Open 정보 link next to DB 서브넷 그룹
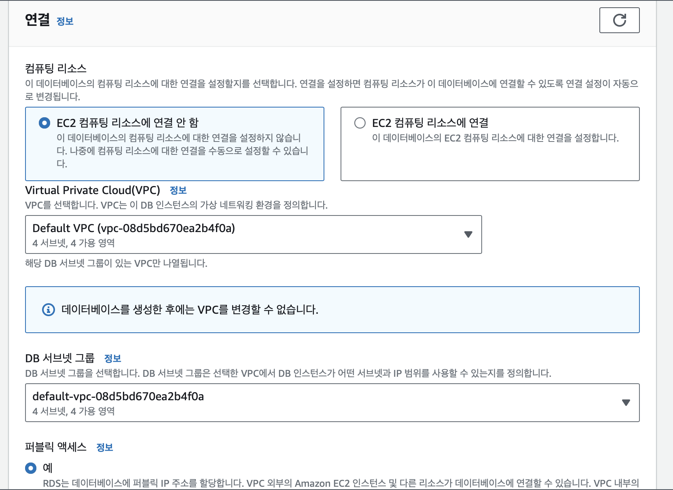This screenshot has height=490, width=673. click(x=112, y=358)
